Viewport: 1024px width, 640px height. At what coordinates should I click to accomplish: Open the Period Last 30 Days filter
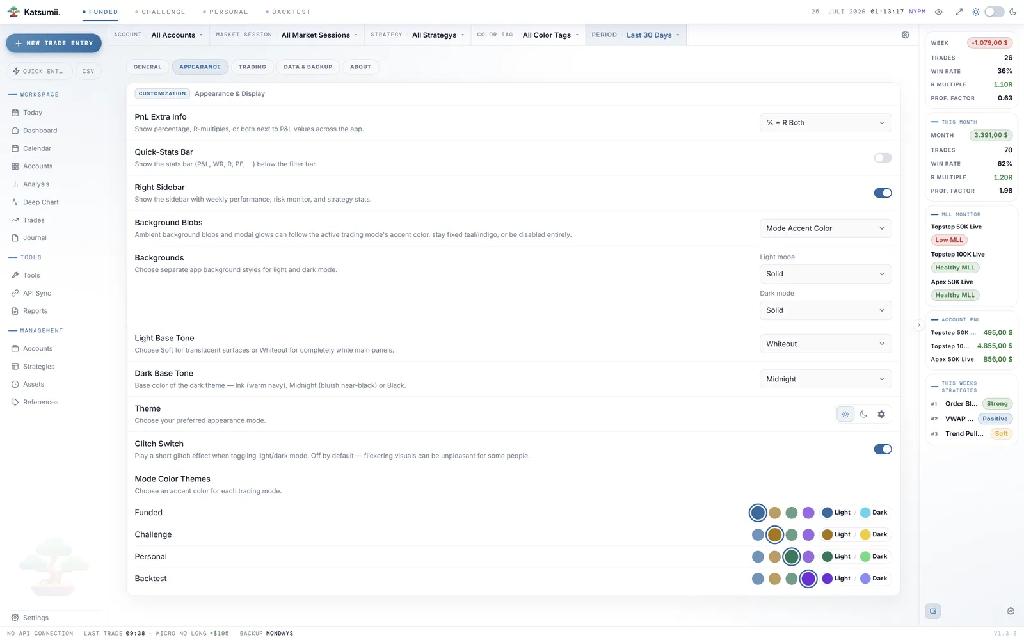point(636,35)
